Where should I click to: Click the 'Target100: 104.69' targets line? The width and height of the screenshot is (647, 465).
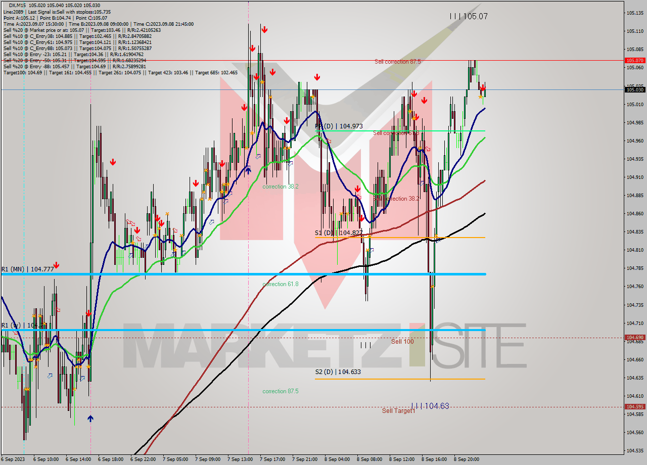(120, 72)
